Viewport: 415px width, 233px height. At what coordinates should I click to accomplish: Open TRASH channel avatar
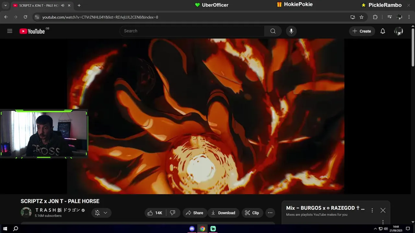point(26,213)
